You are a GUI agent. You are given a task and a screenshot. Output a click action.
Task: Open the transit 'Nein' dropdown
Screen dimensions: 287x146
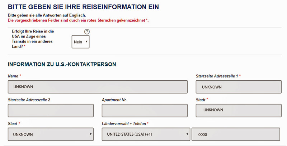(x=80, y=42)
